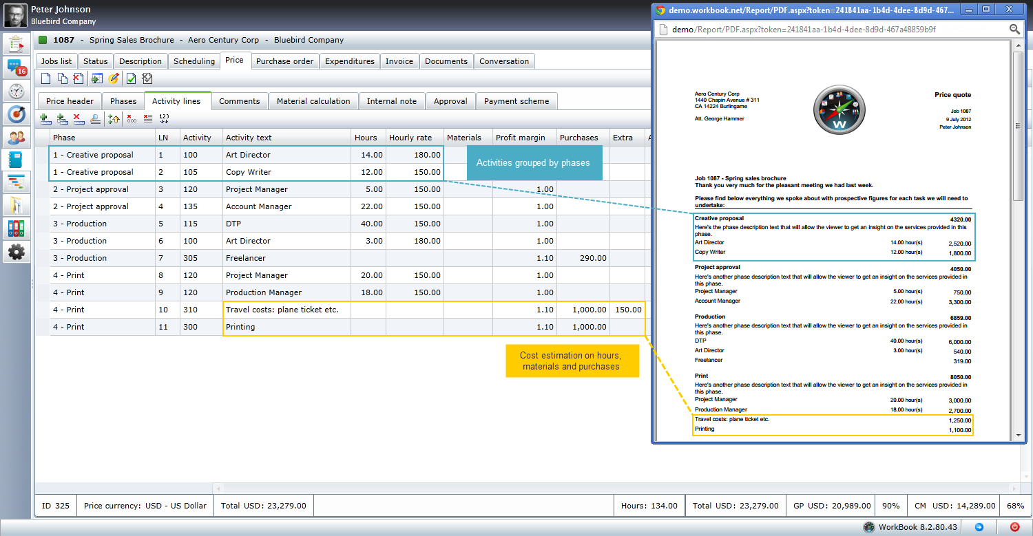Select the Phases sub-tab
The width and height of the screenshot is (1033, 536).
[x=123, y=101]
